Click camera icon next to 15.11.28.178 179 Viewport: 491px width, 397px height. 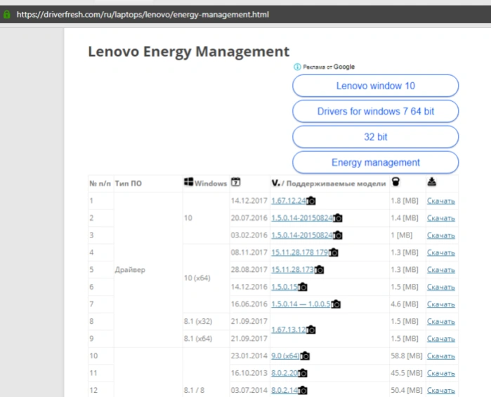point(334,252)
